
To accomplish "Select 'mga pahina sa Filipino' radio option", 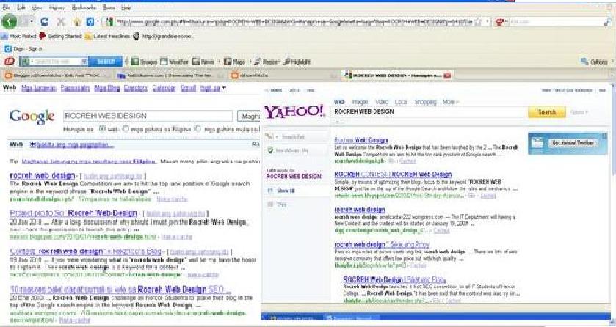I will 126,128.
